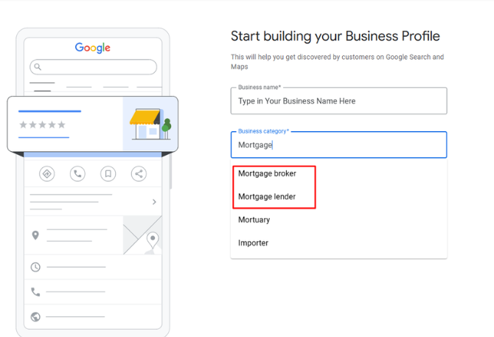Select the Mortgage broker suggestion
Viewport: 494px width, 337px height.
(x=338, y=173)
